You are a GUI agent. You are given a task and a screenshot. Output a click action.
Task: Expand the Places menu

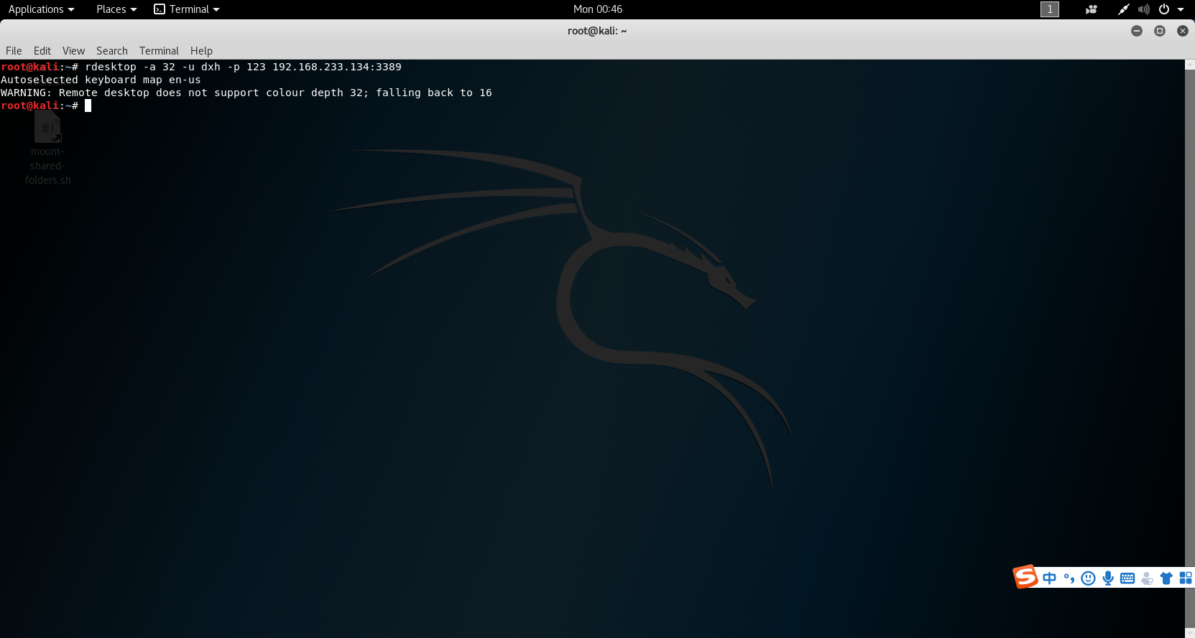(116, 9)
